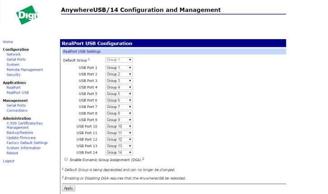The height and width of the screenshot is (194, 328).
Task: Open the Default Group dropdown
Action: coord(119,60)
